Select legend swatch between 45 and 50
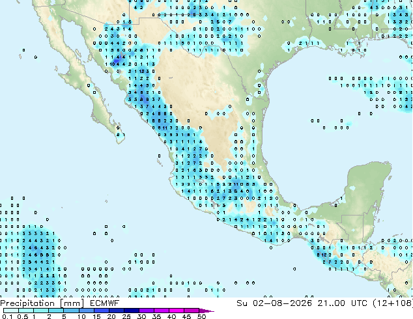Image resolution: width=413 pixels, height=319 pixels. point(192,311)
